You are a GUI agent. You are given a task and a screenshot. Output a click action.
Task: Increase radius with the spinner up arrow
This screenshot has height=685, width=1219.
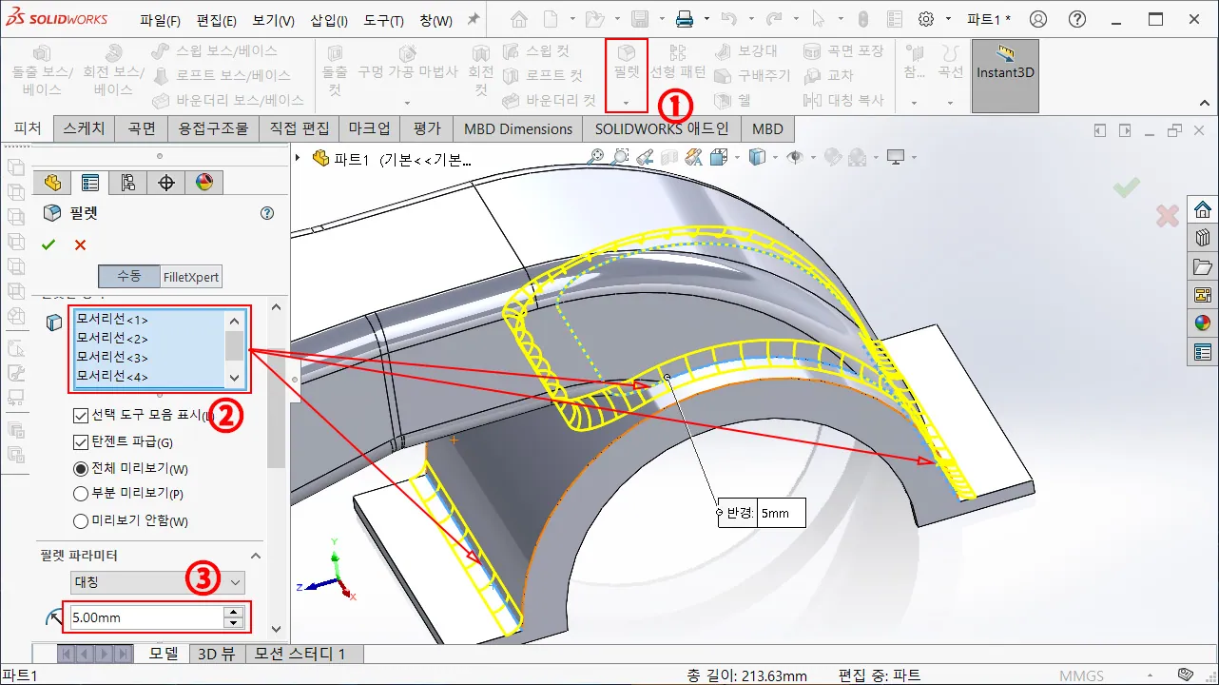tap(234, 612)
